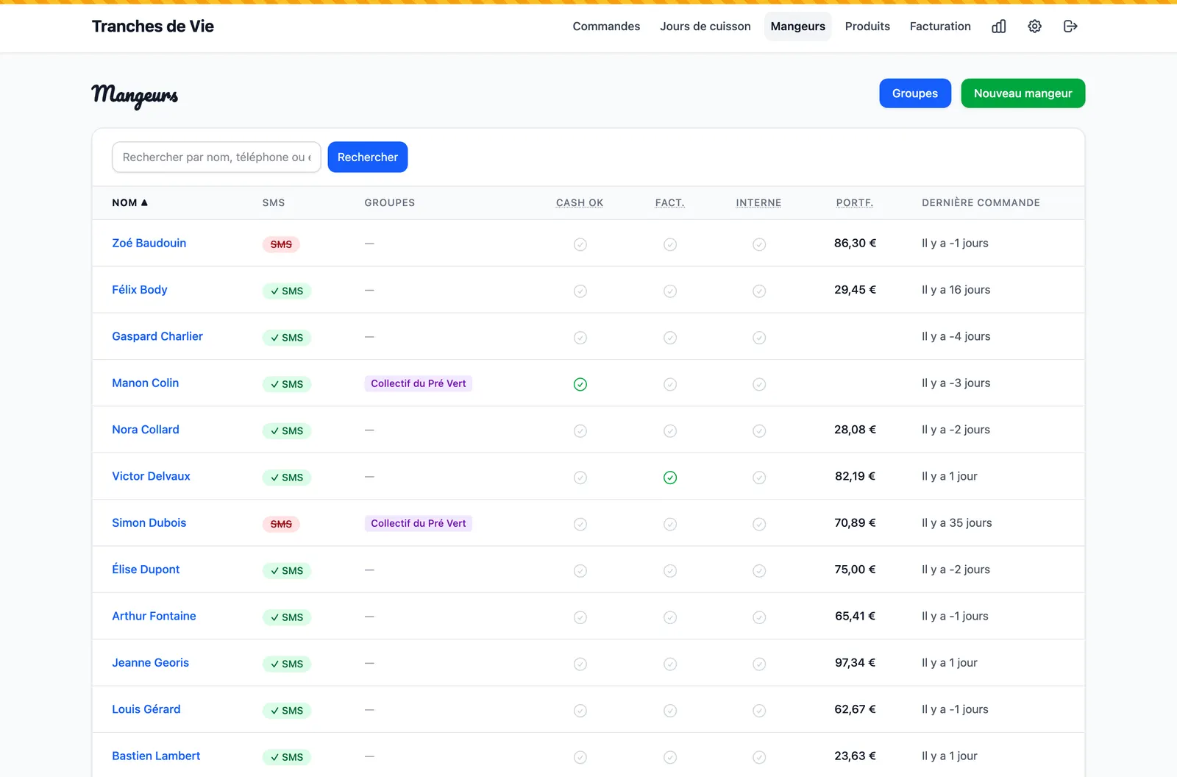Toggle Fact. check for Victor Delvaux
Image resolution: width=1177 pixels, height=777 pixels.
[670, 478]
